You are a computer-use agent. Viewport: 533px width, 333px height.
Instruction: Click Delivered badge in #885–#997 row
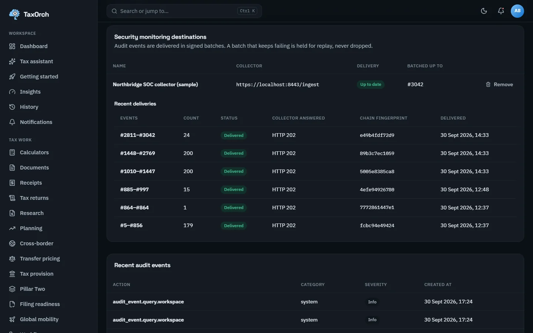coord(234,189)
